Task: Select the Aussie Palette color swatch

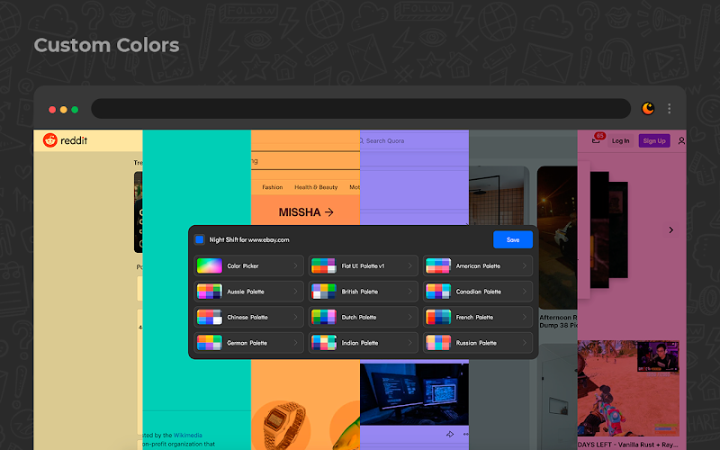Action: 210,292
